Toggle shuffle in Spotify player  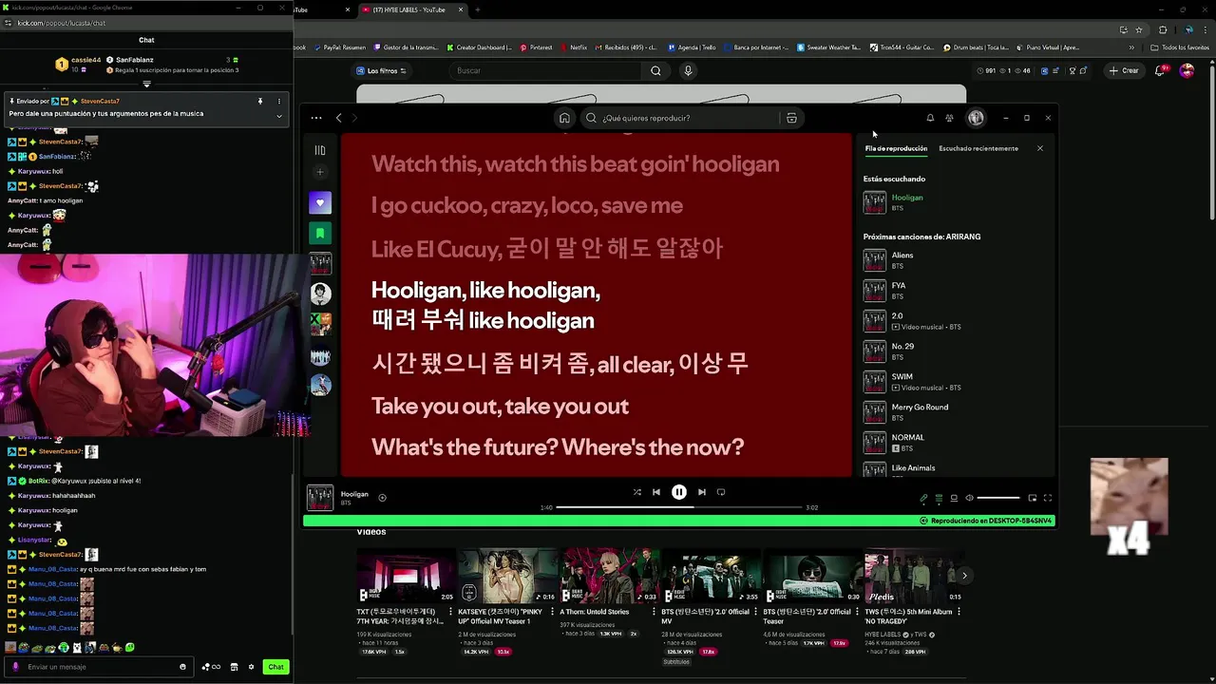[636, 492]
